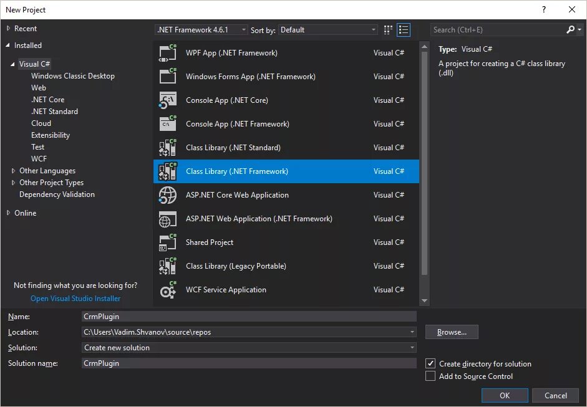Screen dimensions: 587x407
Task: Click the Location path text field
Action: click(x=245, y=332)
